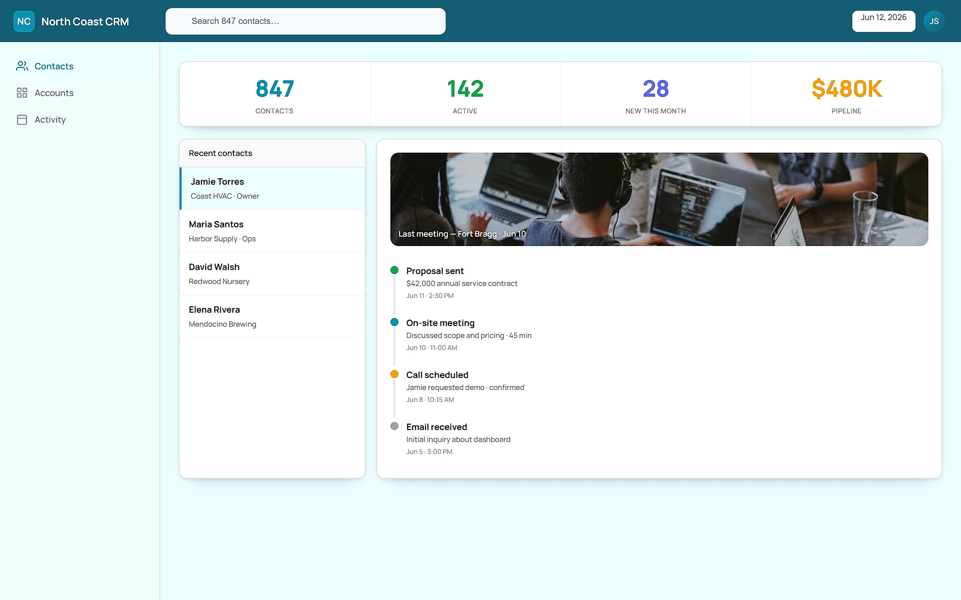The image size is (961, 600).
Task: Click 'Redwood Nursery' company text
Action: pyautogui.click(x=219, y=281)
